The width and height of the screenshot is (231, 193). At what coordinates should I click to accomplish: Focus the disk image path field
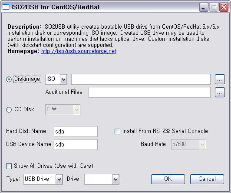(141, 79)
